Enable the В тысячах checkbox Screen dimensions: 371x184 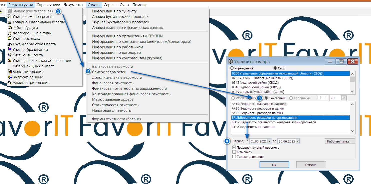point(234,152)
